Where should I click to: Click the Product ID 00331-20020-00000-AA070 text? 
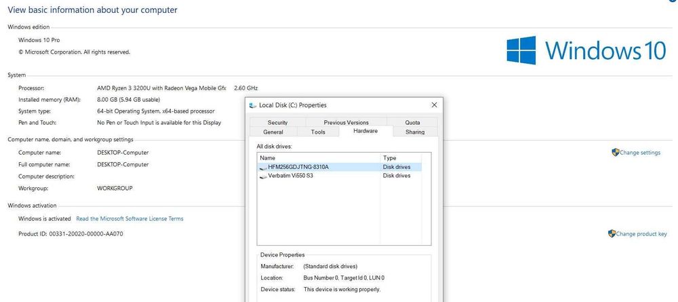coord(72,234)
